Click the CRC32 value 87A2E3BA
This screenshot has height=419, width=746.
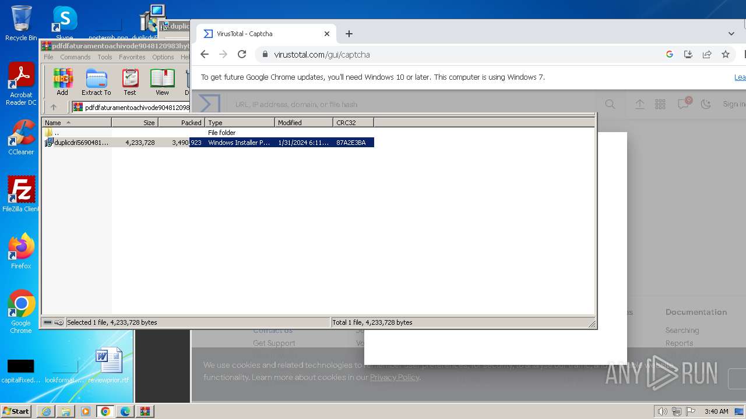pos(351,143)
